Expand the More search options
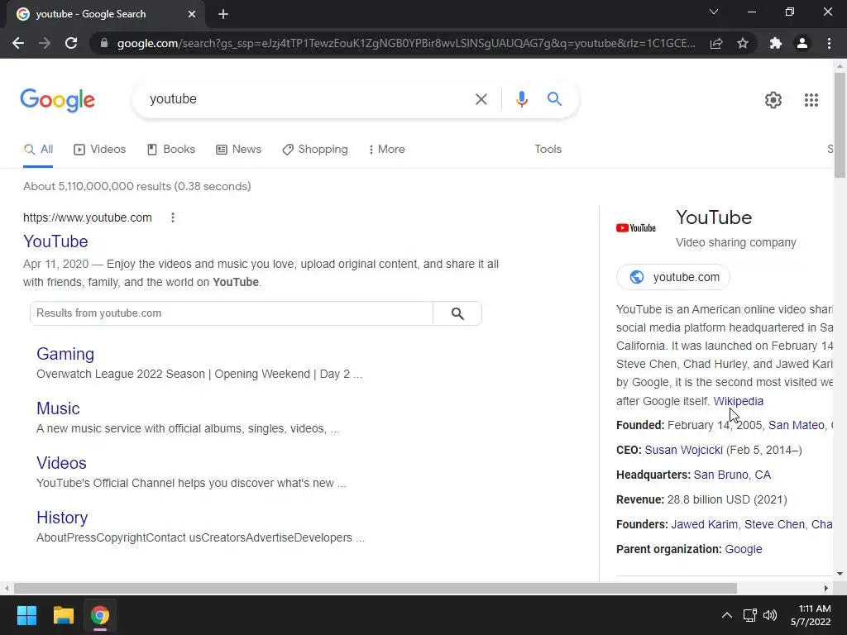 click(387, 150)
